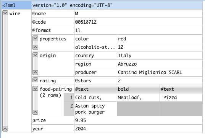205x138 pixels.
Task: Collapse the properties node top chevron
Action: click(x=35, y=38)
